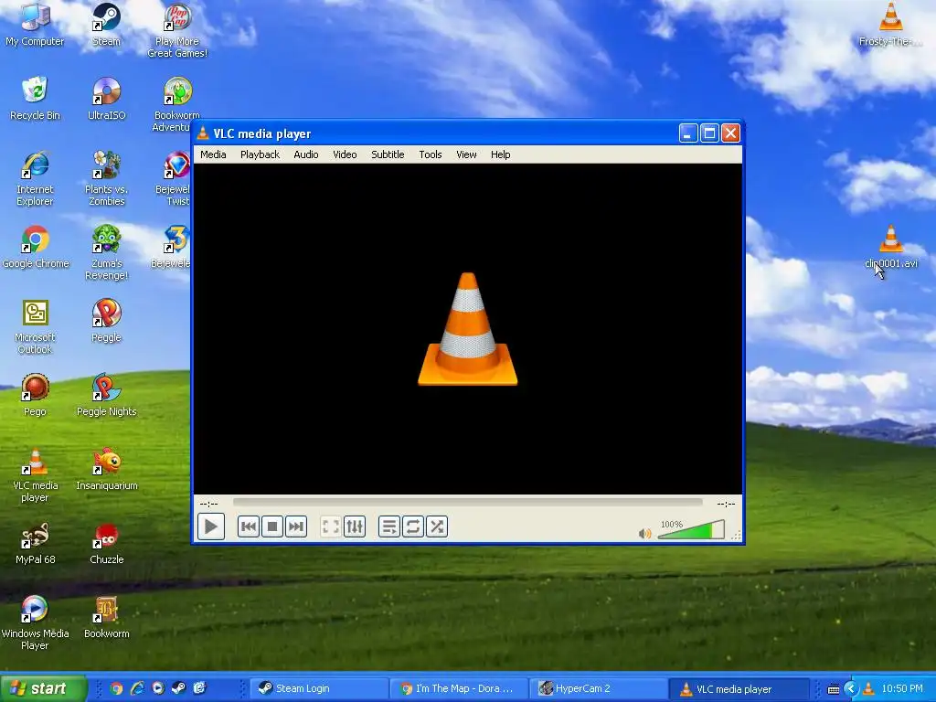Click the keyboard icon in system tray

click(x=834, y=689)
